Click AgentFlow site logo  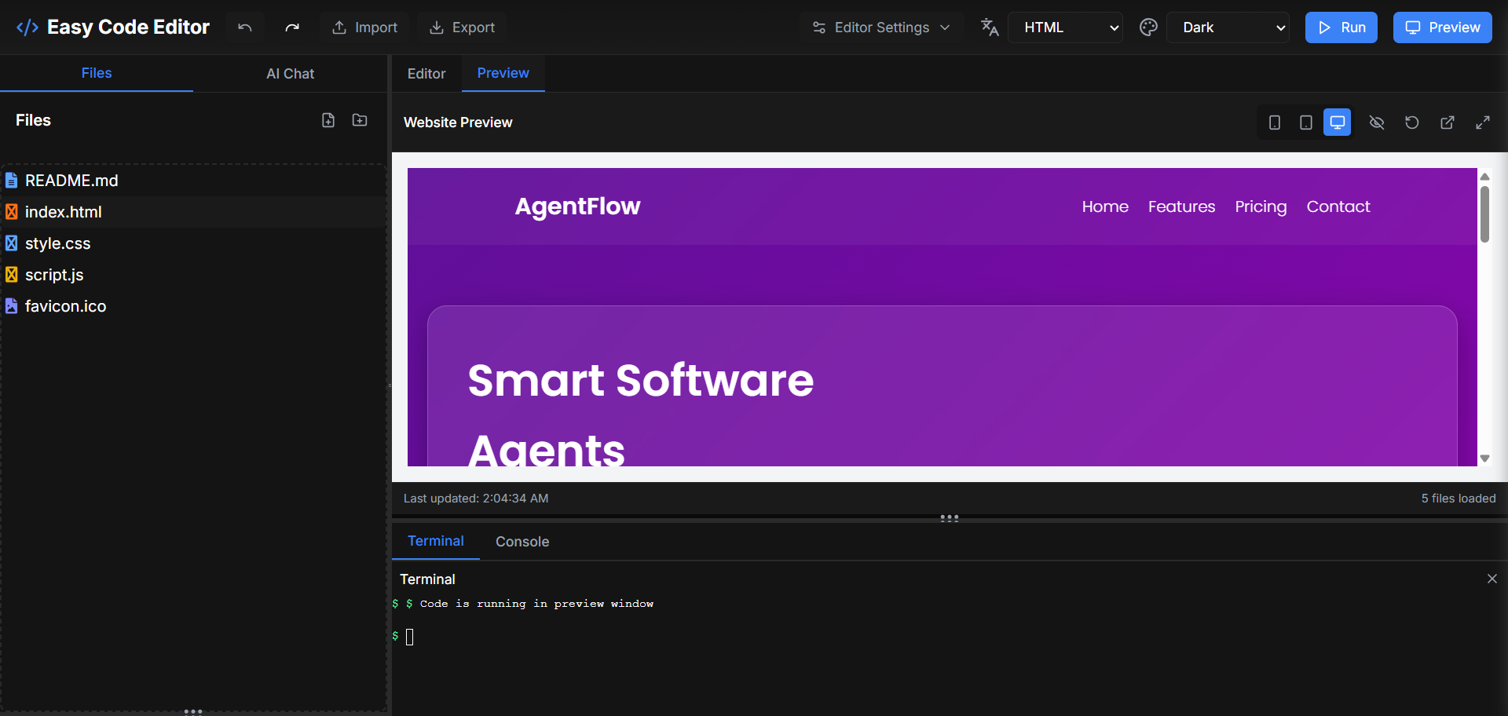pos(577,206)
